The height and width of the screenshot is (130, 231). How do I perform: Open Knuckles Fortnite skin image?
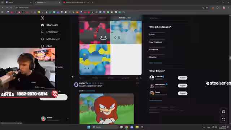pyautogui.click(x=107, y=109)
